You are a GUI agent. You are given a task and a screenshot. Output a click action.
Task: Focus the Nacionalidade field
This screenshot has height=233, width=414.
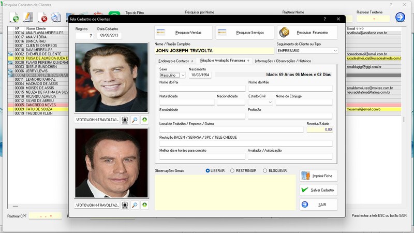(x=231, y=102)
